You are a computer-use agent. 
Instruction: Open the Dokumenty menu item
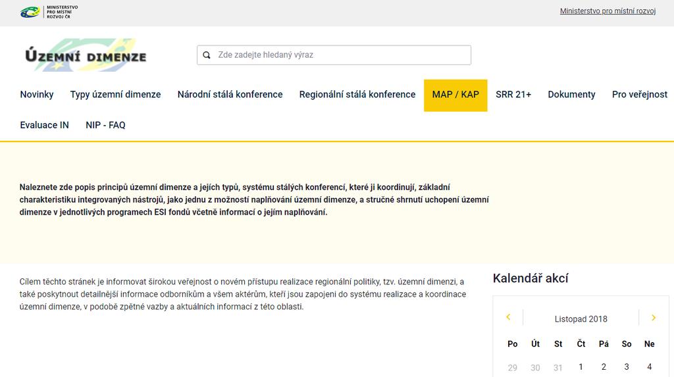[x=571, y=95]
